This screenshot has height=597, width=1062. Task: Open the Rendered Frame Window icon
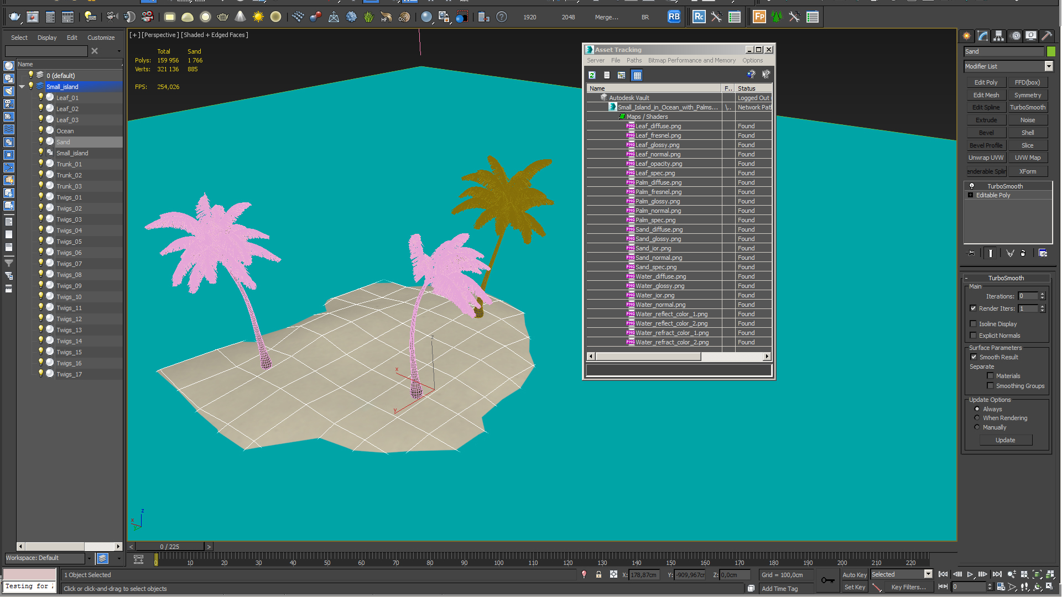33,17
